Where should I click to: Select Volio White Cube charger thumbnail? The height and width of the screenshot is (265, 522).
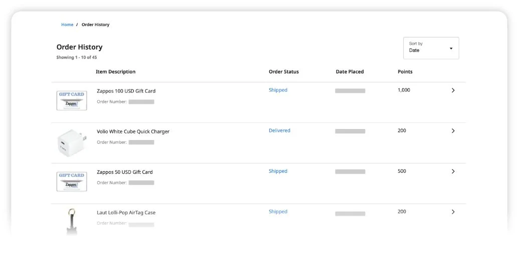tap(72, 143)
